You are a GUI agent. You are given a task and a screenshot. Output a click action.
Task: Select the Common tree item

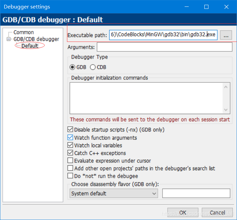point(23,32)
